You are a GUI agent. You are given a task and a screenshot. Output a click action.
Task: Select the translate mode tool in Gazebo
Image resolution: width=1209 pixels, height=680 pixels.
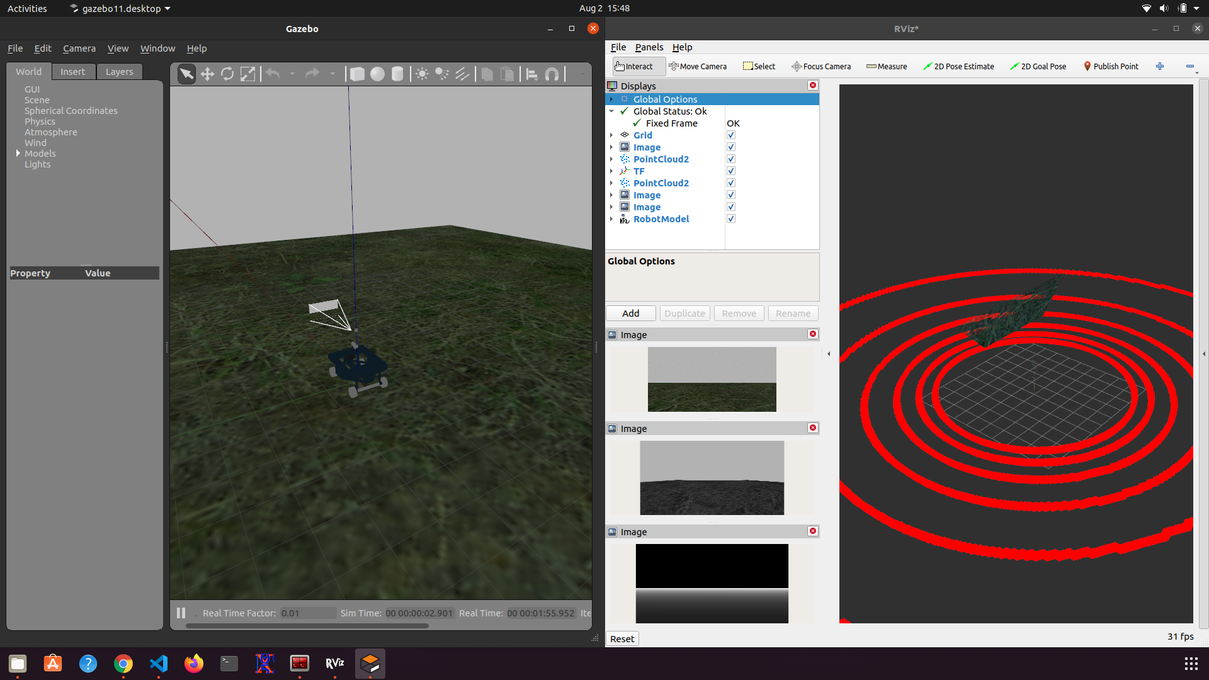coord(207,74)
